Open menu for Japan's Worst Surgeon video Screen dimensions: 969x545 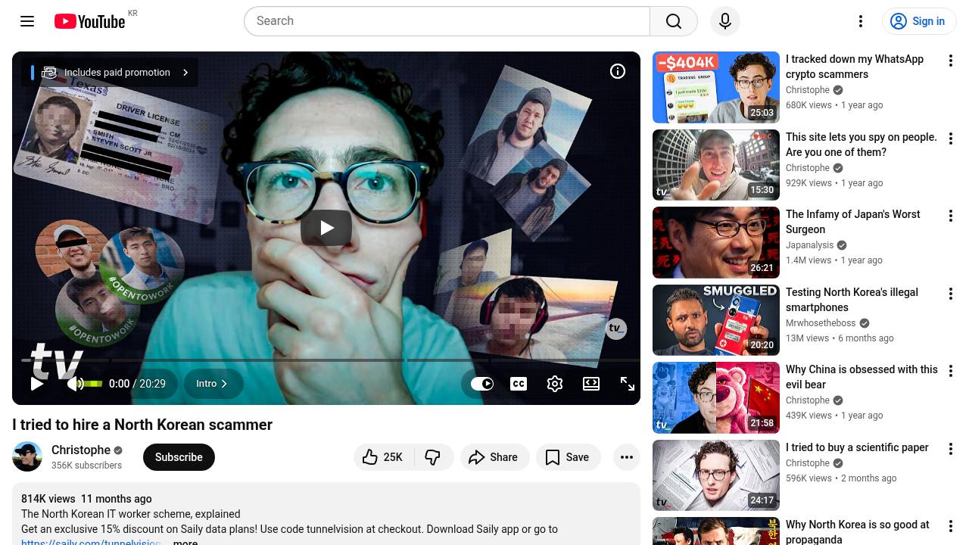point(951,216)
